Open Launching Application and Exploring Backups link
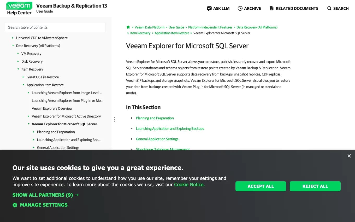 [170, 128]
